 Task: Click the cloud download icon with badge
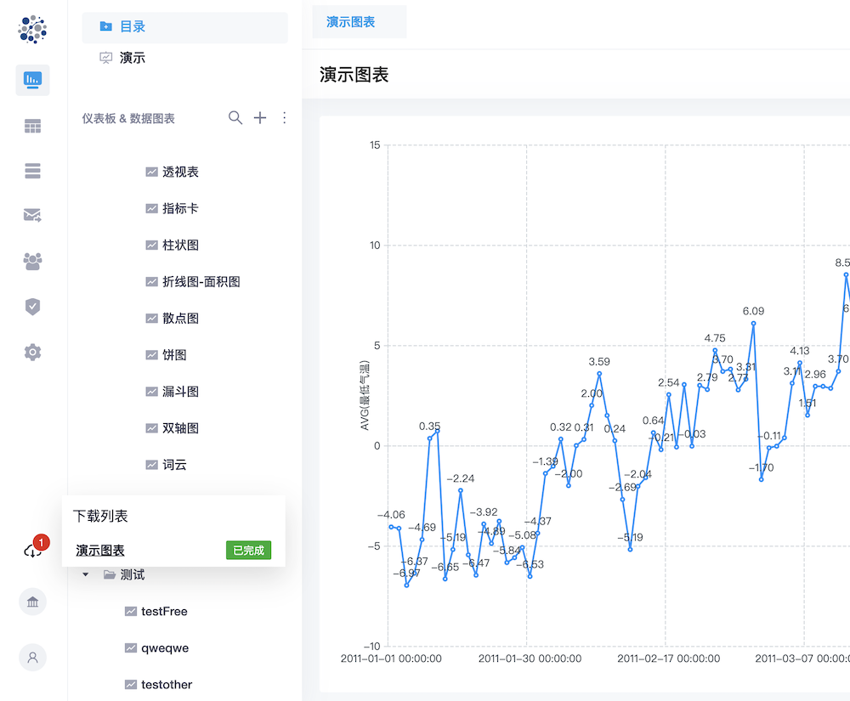(x=32, y=551)
